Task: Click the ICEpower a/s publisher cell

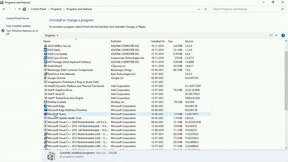Action: 118,66
